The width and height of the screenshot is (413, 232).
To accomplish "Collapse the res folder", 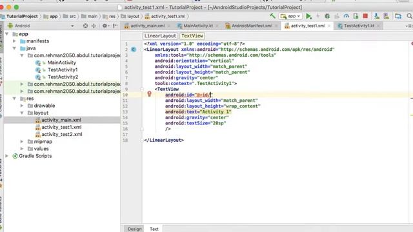I will pyautogui.click(x=14, y=99).
